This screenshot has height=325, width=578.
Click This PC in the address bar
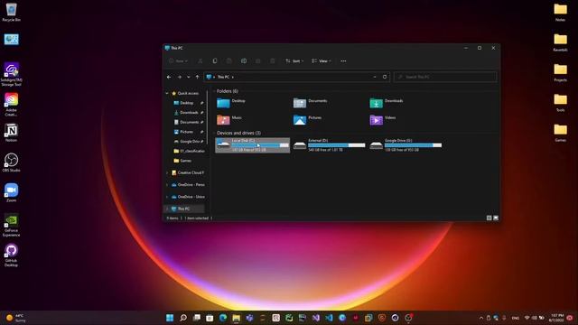coord(223,77)
